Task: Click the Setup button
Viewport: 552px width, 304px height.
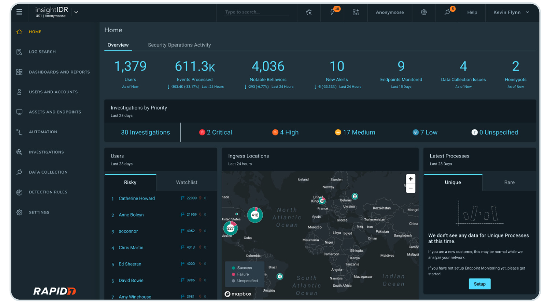Action: (479, 284)
